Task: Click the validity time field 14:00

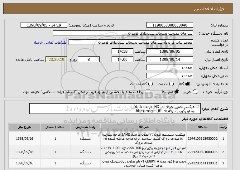Action: pyautogui.click(x=122, y=60)
